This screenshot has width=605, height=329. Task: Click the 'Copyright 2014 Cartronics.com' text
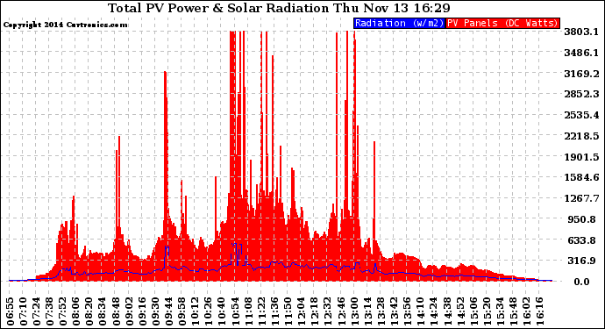65,25
